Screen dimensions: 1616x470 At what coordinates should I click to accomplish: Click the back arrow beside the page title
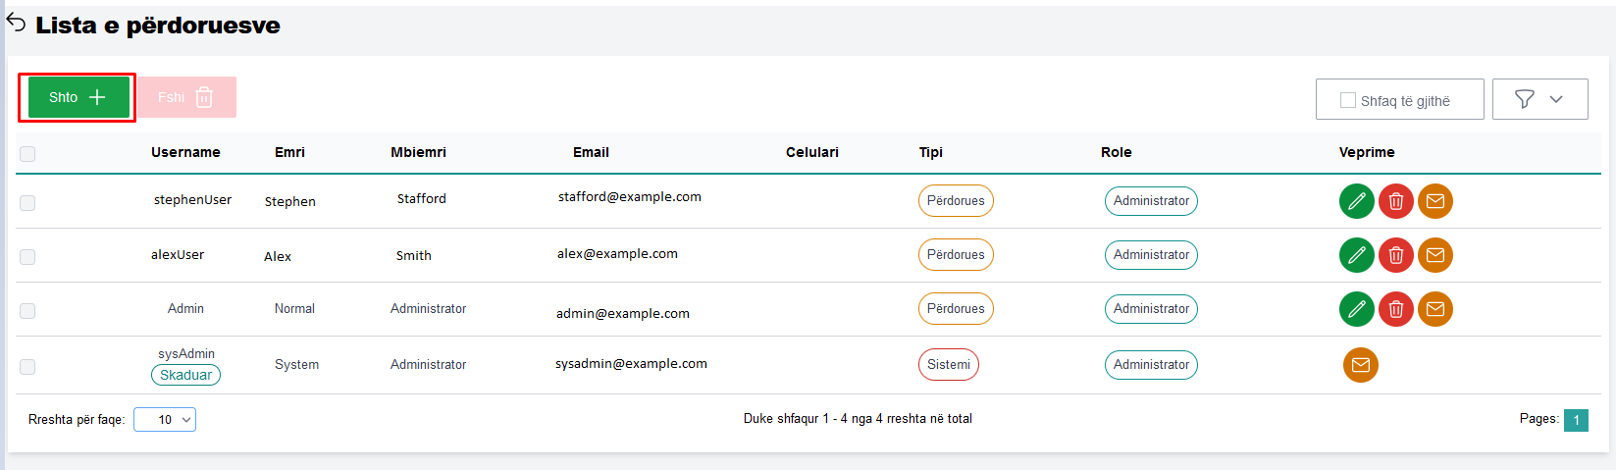(x=17, y=23)
